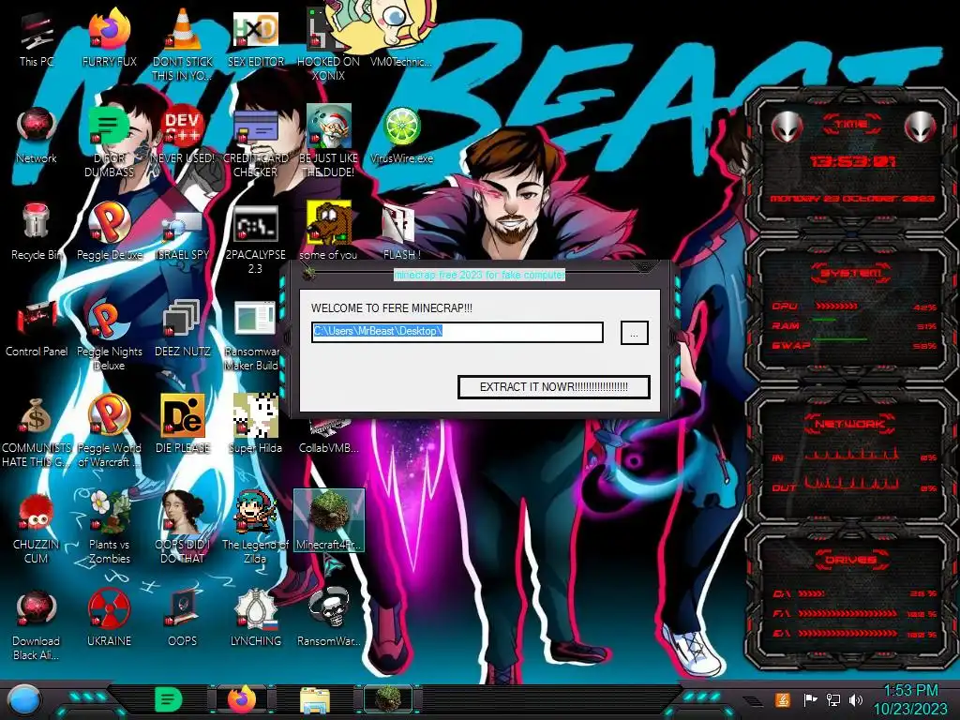Select the LYNCHING noose icon
Screen dimensions: 960x720
255,619
